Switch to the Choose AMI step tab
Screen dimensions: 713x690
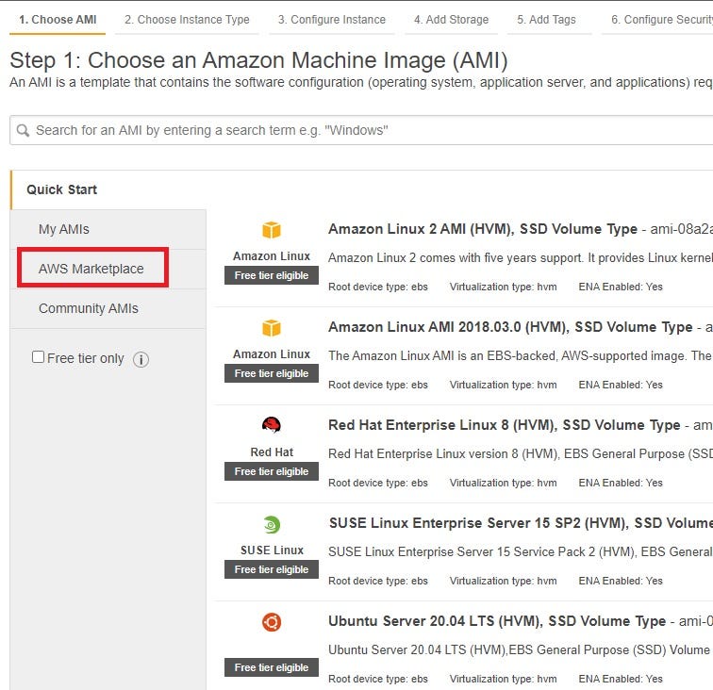click(x=58, y=20)
